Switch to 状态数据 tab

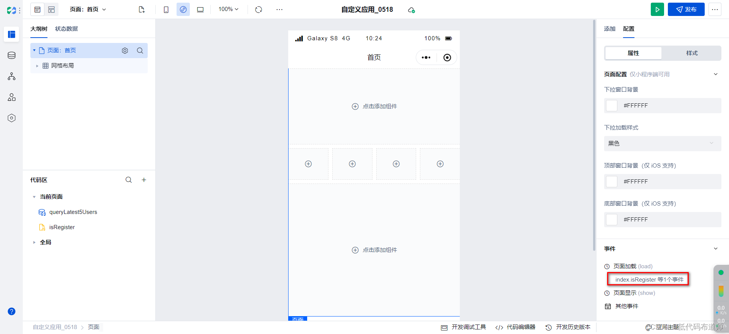(66, 29)
